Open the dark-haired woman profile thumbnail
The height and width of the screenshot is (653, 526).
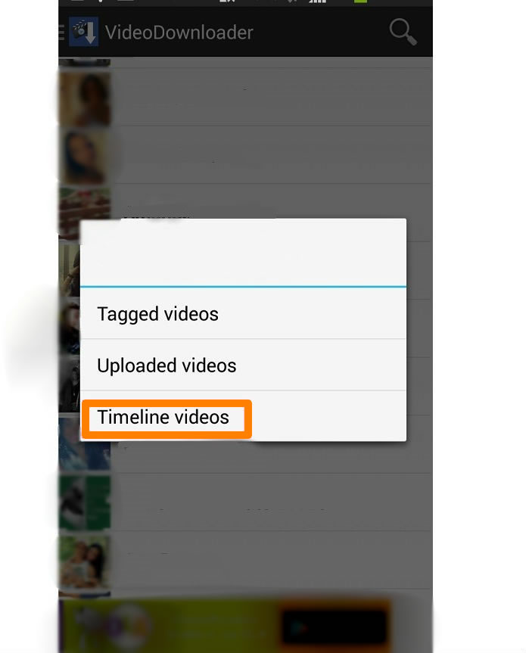[x=85, y=157]
